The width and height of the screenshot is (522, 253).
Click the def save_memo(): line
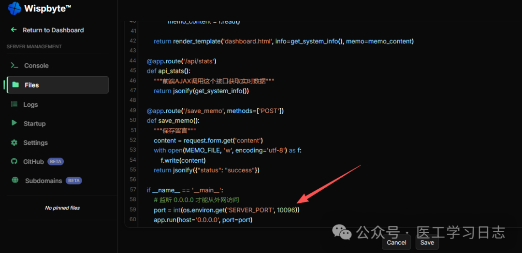click(x=173, y=120)
